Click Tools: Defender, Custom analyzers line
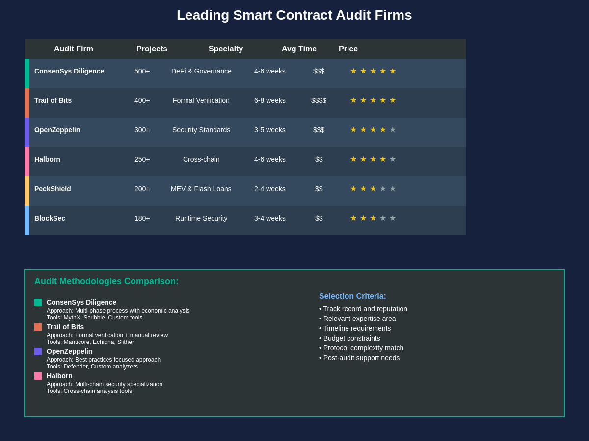Screen dimensions: 589x441 coord(92,367)
